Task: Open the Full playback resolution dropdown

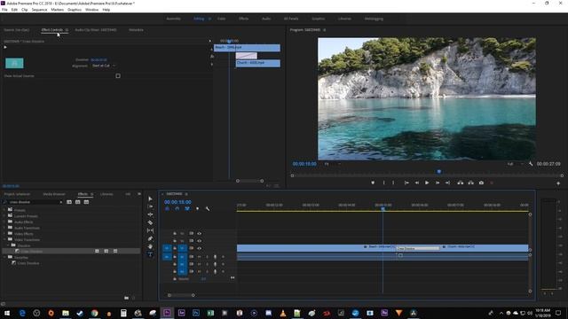Action: point(515,164)
